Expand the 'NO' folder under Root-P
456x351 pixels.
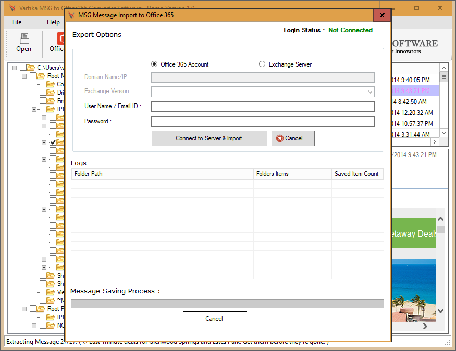pyautogui.click(x=34, y=326)
